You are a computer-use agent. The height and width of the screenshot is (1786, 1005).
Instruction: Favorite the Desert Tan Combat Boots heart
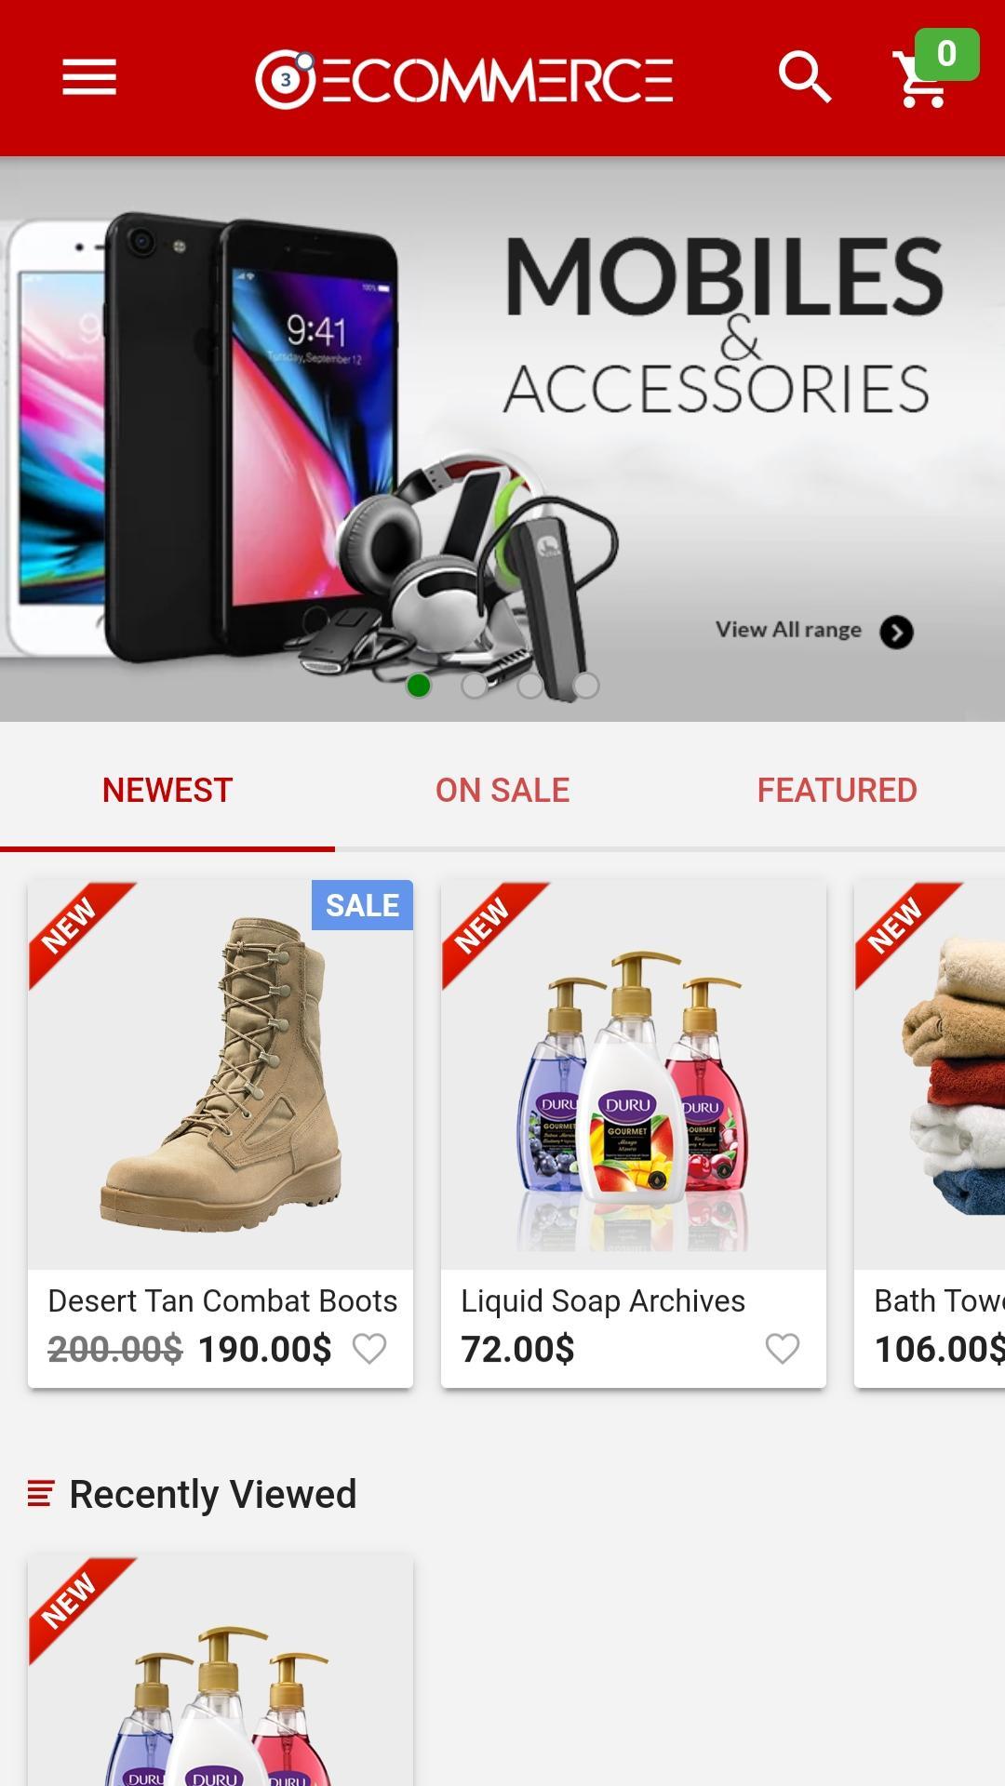[369, 1349]
